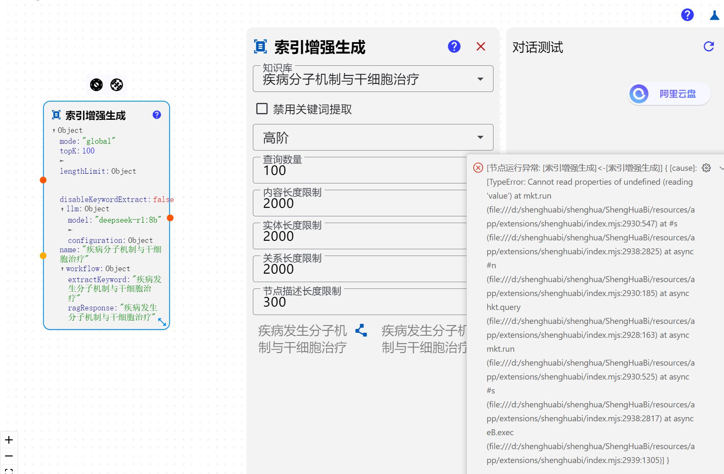
Task: Collapse the llm Object tree node
Action: click(x=62, y=209)
